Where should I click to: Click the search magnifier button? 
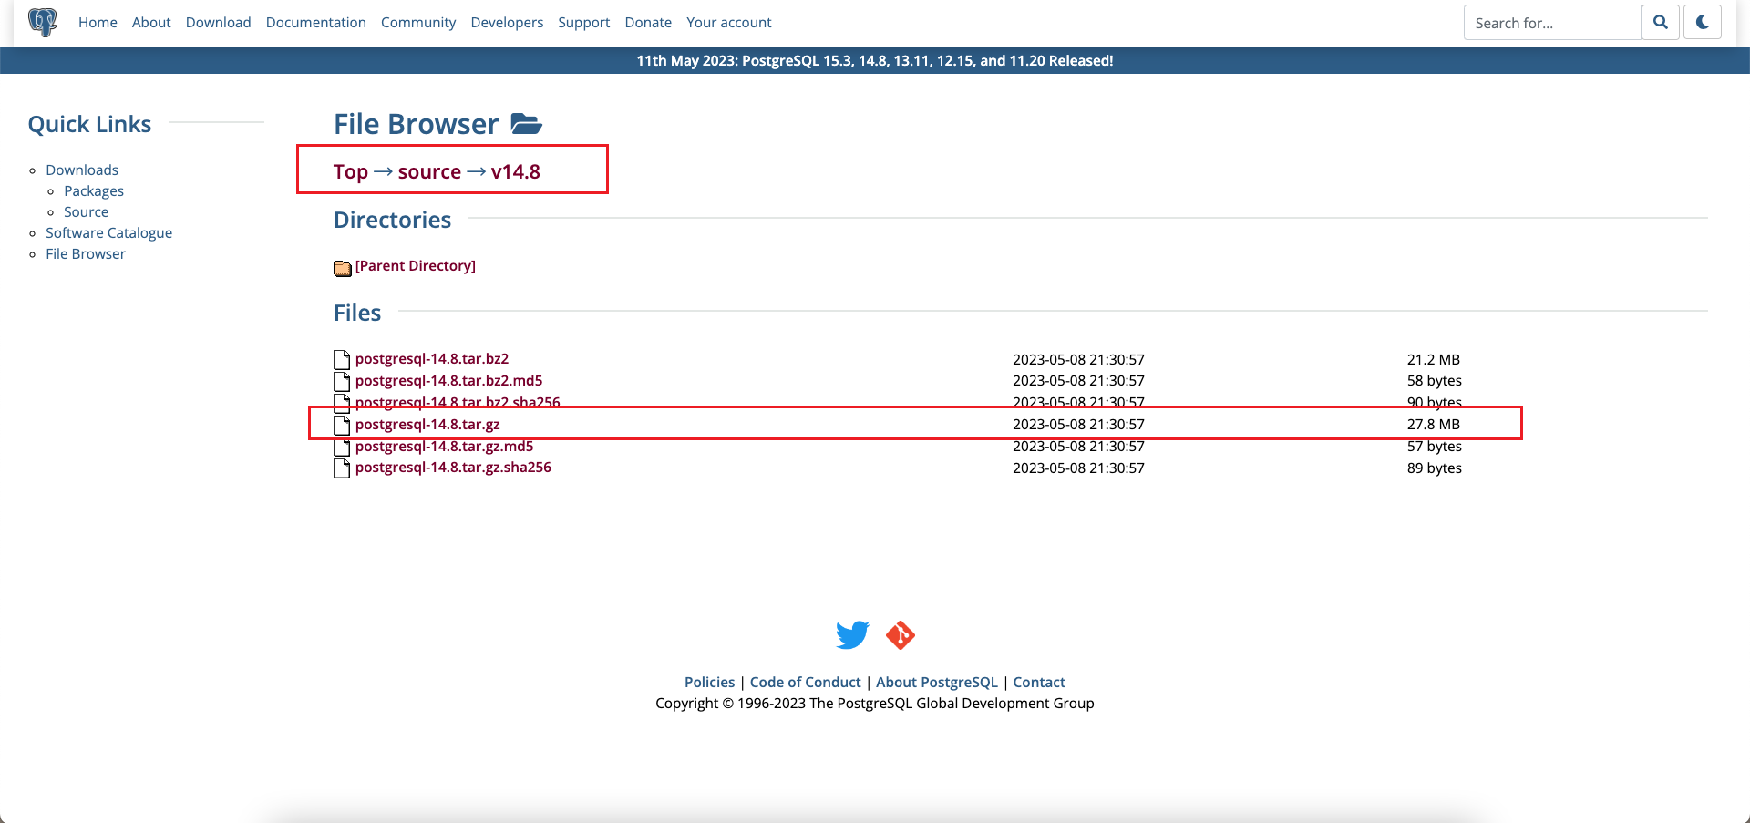[x=1661, y=22]
